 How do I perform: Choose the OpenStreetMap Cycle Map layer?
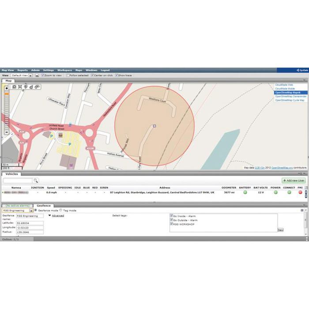(x=290, y=100)
